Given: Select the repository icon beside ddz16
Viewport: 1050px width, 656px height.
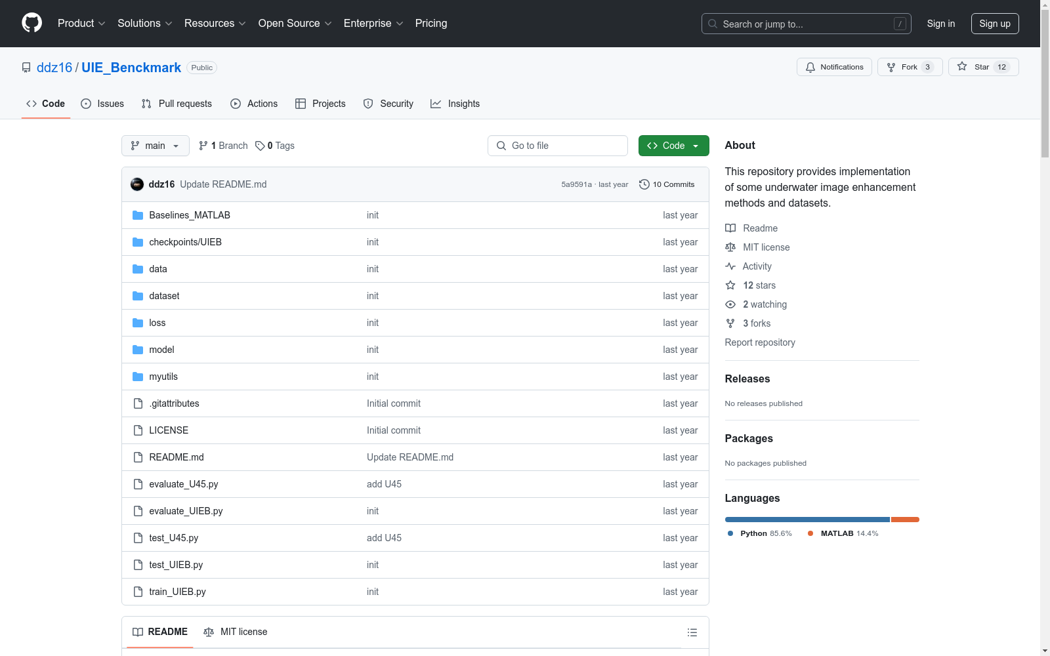Looking at the screenshot, I should pos(26,68).
